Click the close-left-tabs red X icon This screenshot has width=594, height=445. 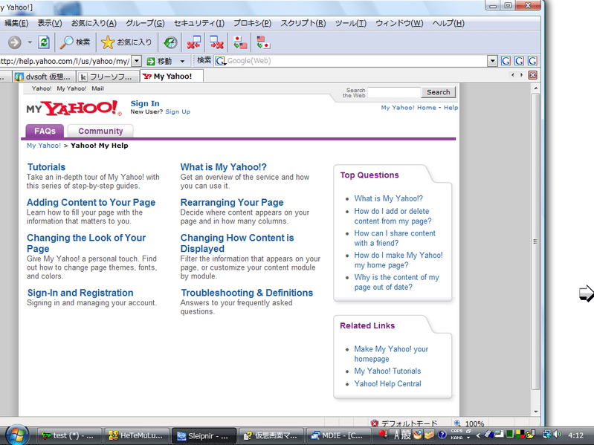[193, 42]
